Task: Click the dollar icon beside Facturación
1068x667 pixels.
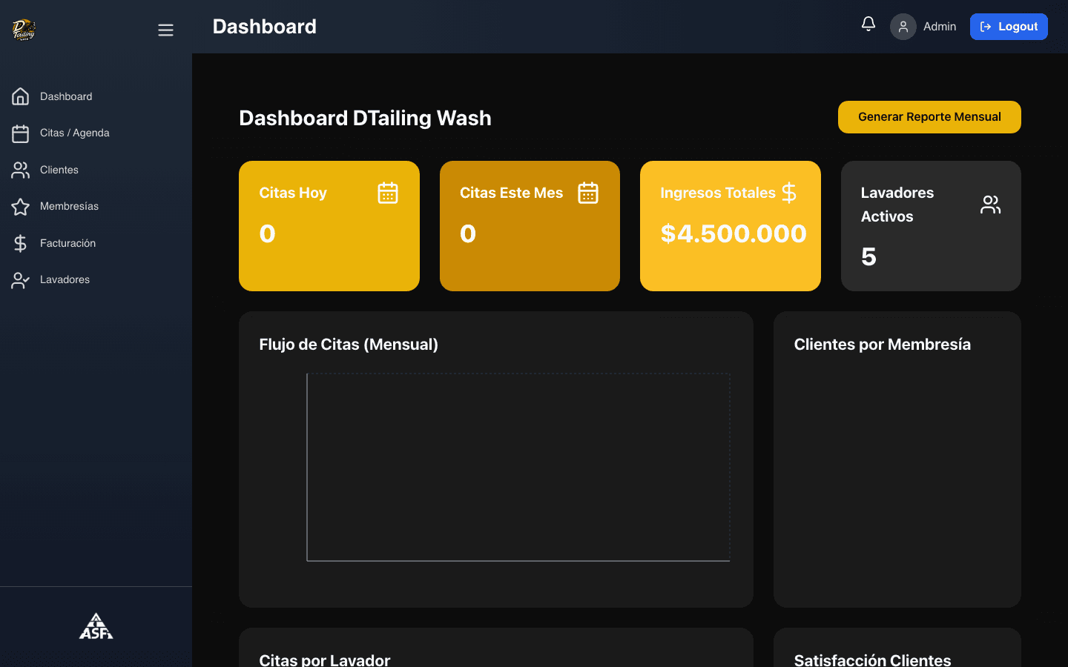Action: pyautogui.click(x=21, y=243)
